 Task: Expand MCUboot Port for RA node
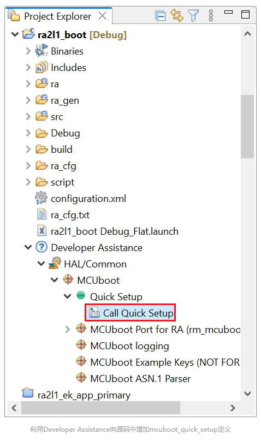click(x=68, y=329)
